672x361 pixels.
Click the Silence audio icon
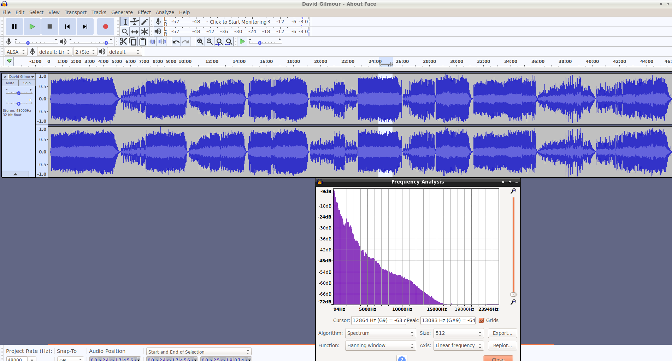(162, 42)
